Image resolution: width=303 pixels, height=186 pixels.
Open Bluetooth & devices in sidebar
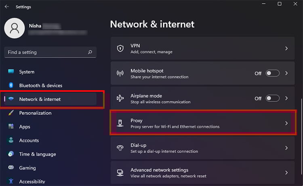(40, 85)
